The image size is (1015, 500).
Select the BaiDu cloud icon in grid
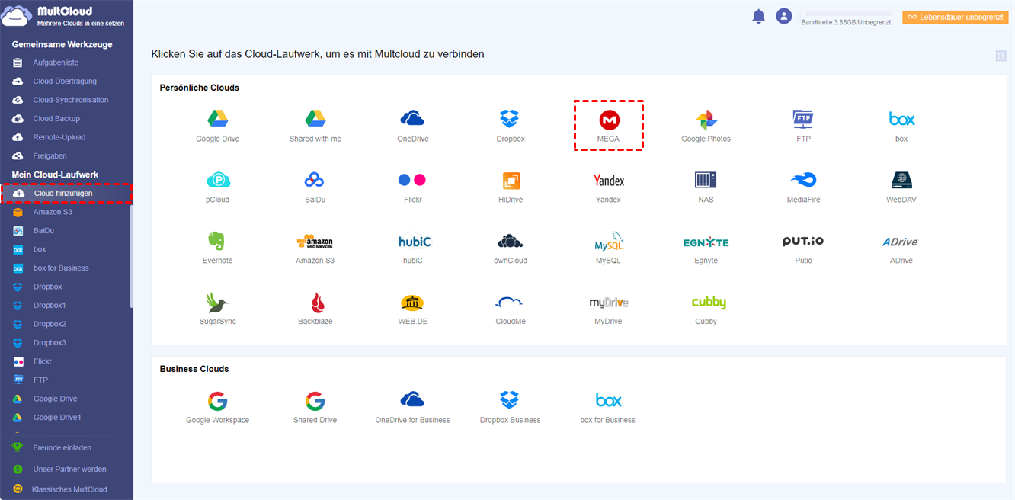pos(315,180)
